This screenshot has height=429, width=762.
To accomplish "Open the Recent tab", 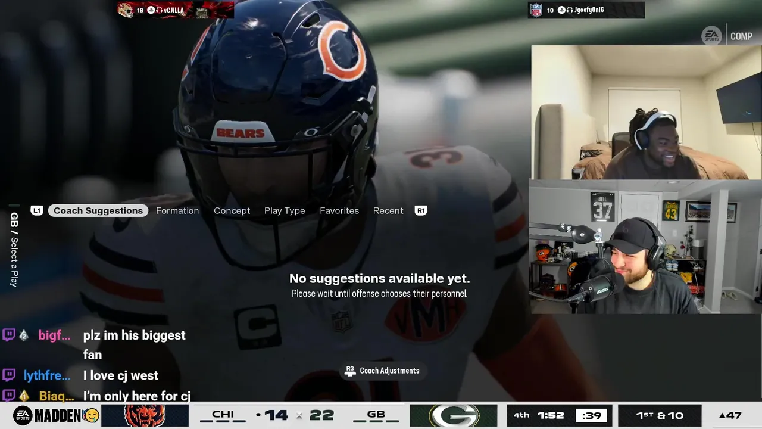I will coord(388,210).
